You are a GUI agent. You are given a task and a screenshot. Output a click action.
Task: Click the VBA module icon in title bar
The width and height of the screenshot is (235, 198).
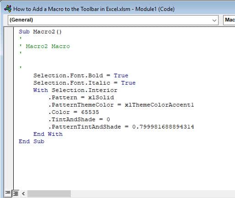click(8, 9)
